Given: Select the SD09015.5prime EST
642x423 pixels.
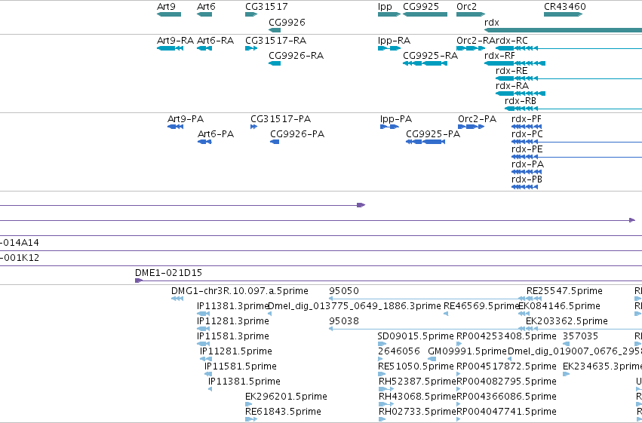Looking at the screenshot, I should (382, 344).
